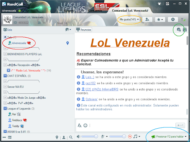
Task: Click the chat log scrollbar
Action: coord(187,112)
